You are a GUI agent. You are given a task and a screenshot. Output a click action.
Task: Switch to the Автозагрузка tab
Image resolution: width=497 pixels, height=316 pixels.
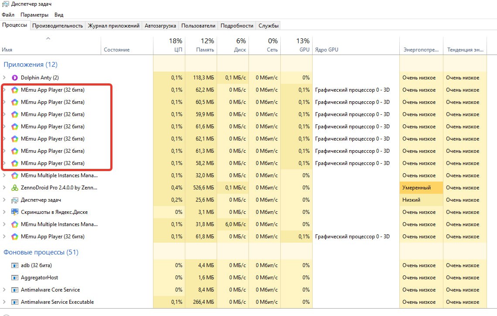160,26
